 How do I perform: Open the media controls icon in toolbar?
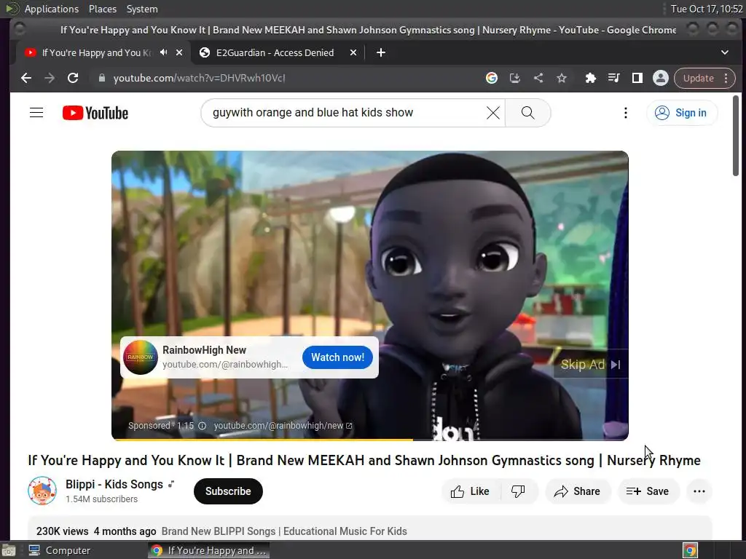[613, 78]
